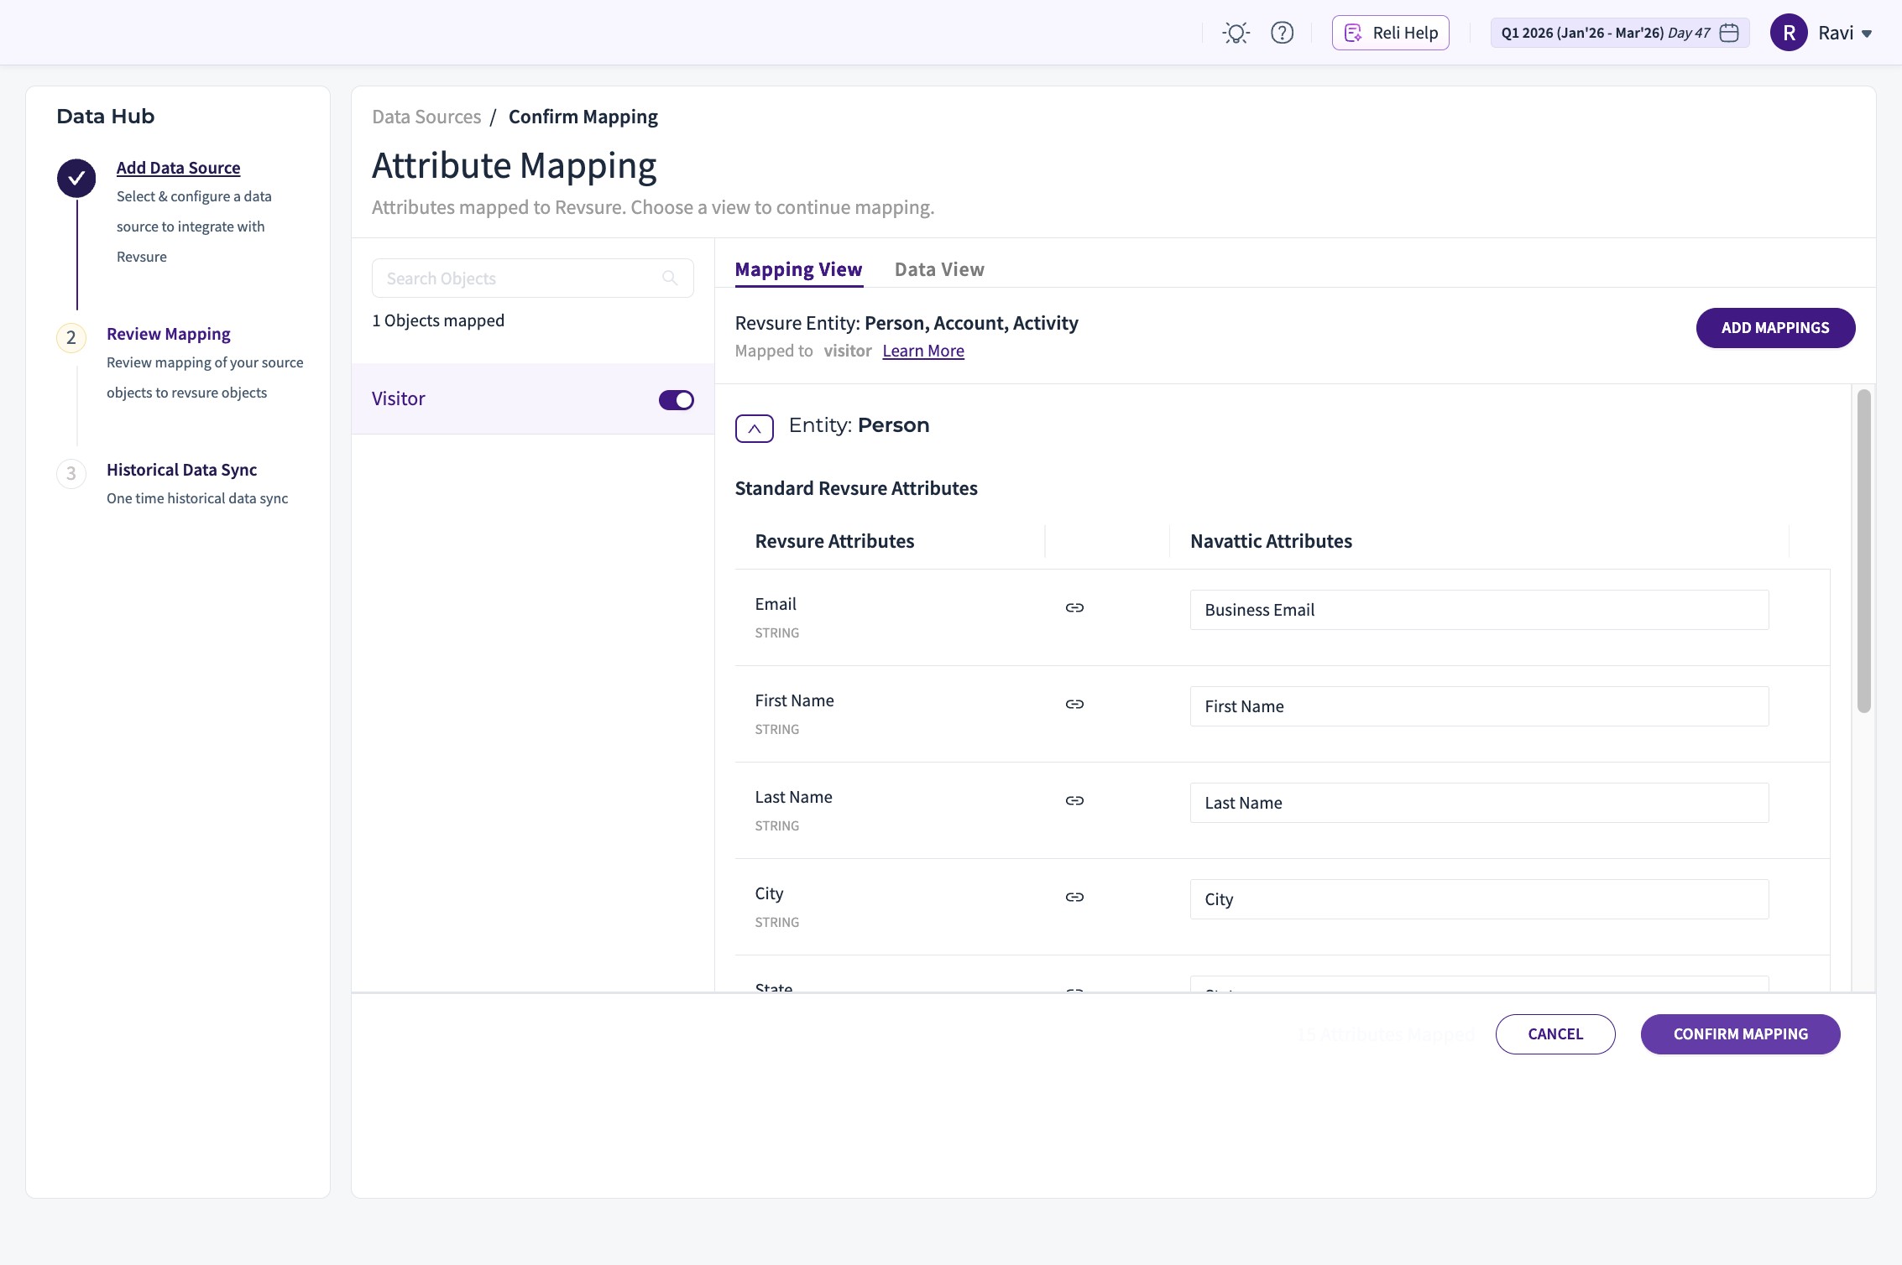
Task: Click the lightbulb theme icon
Action: [1236, 33]
